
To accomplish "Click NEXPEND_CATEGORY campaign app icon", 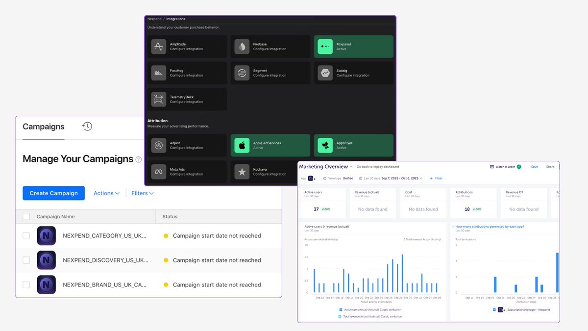I will pyautogui.click(x=47, y=236).
